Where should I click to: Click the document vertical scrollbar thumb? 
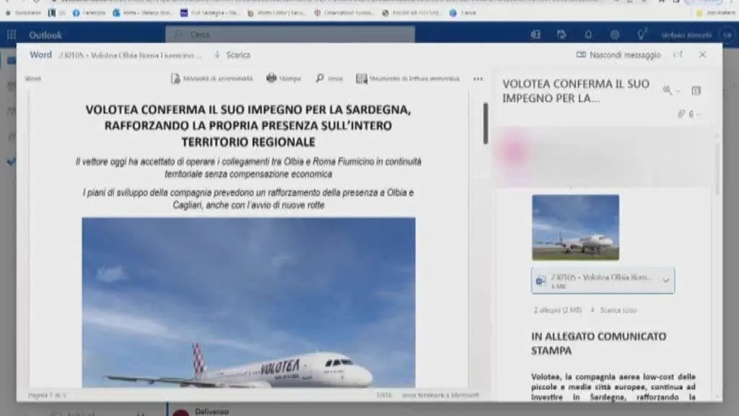[486, 123]
